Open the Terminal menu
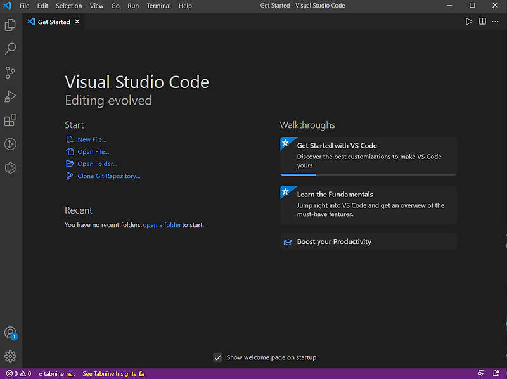The width and height of the screenshot is (507, 379). pyautogui.click(x=158, y=6)
